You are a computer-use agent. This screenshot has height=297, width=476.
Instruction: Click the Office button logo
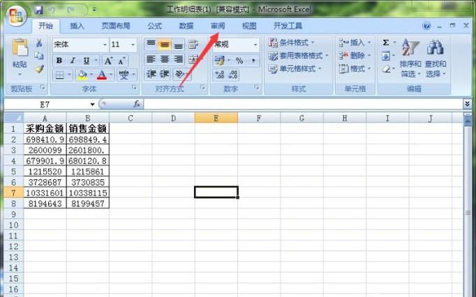16,16
